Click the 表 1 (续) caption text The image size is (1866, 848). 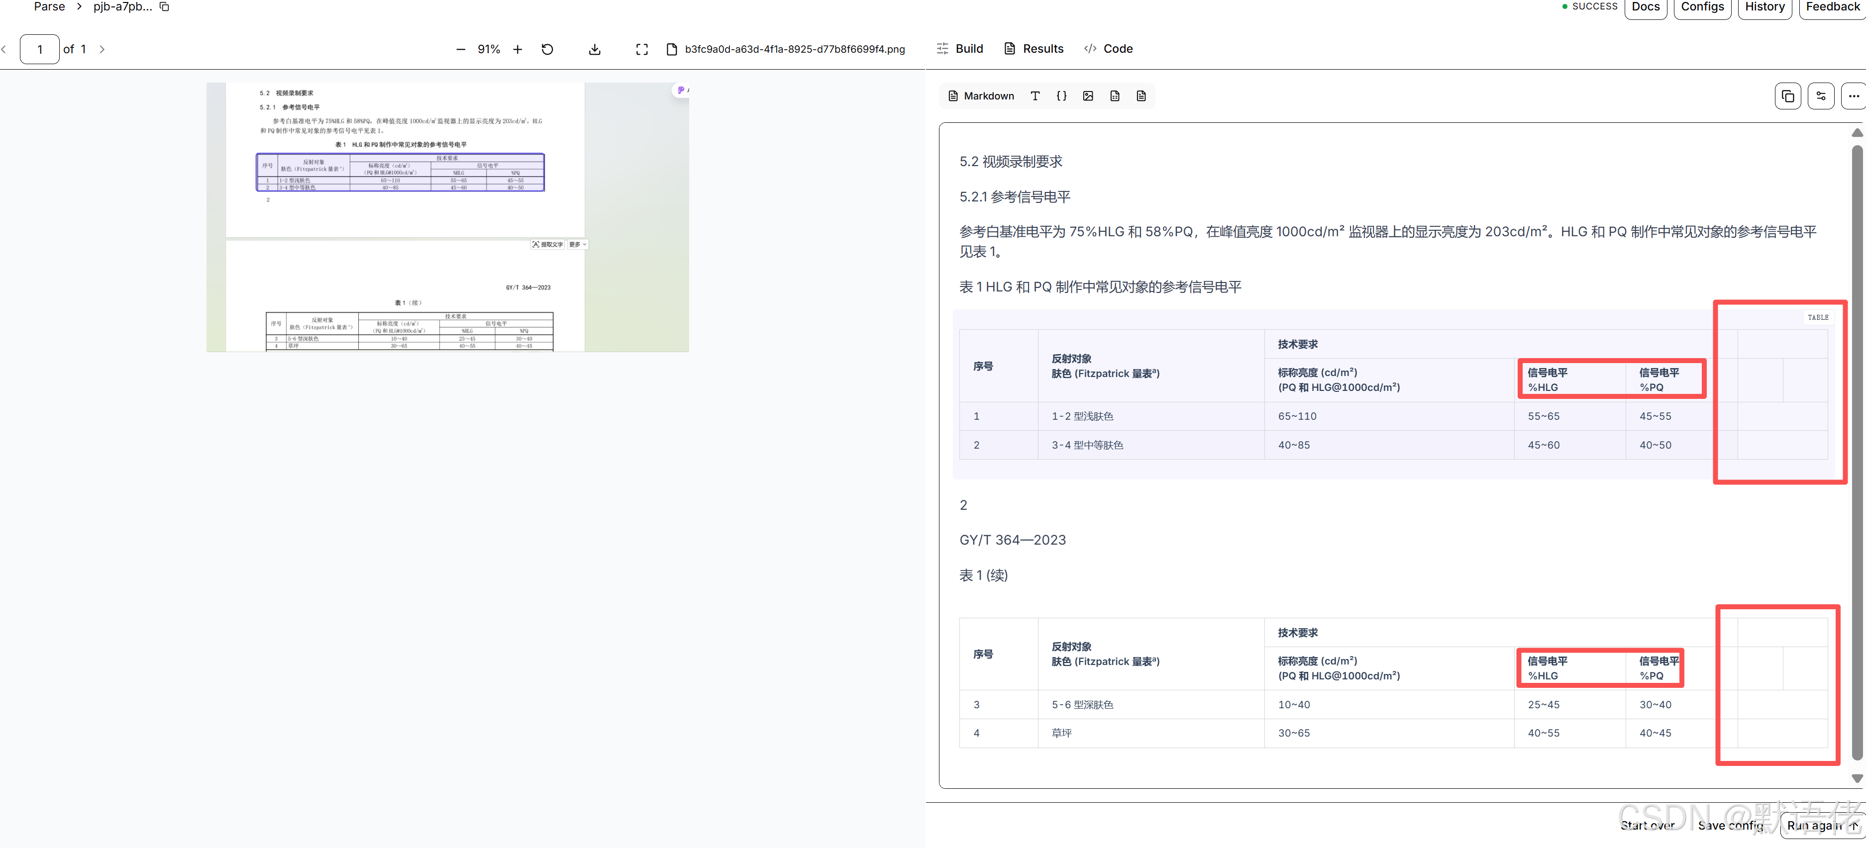point(983,575)
